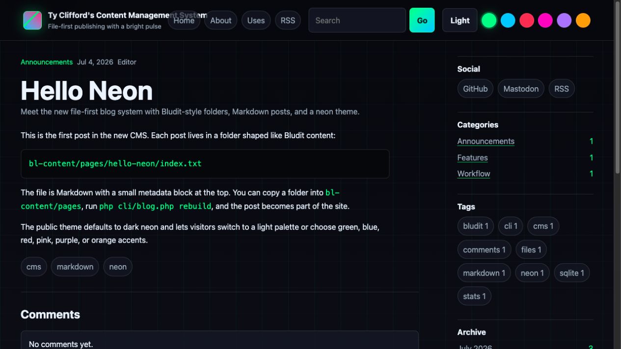Image resolution: width=621 pixels, height=349 pixels.
Task: Select the comments 1 tag
Action: point(485,249)
